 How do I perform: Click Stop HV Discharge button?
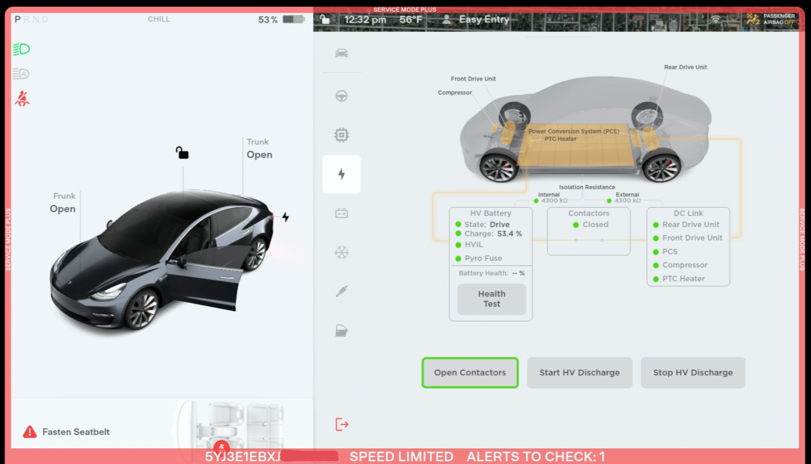point(693,372)
